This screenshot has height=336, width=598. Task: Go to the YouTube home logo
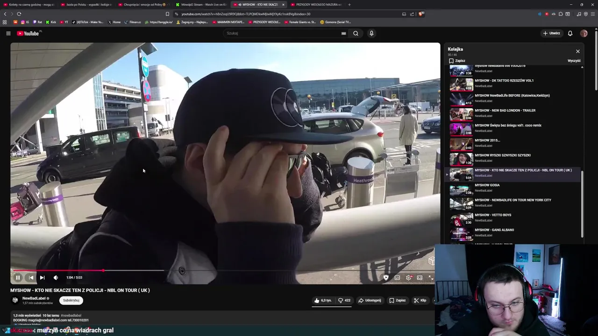[28, 33]
